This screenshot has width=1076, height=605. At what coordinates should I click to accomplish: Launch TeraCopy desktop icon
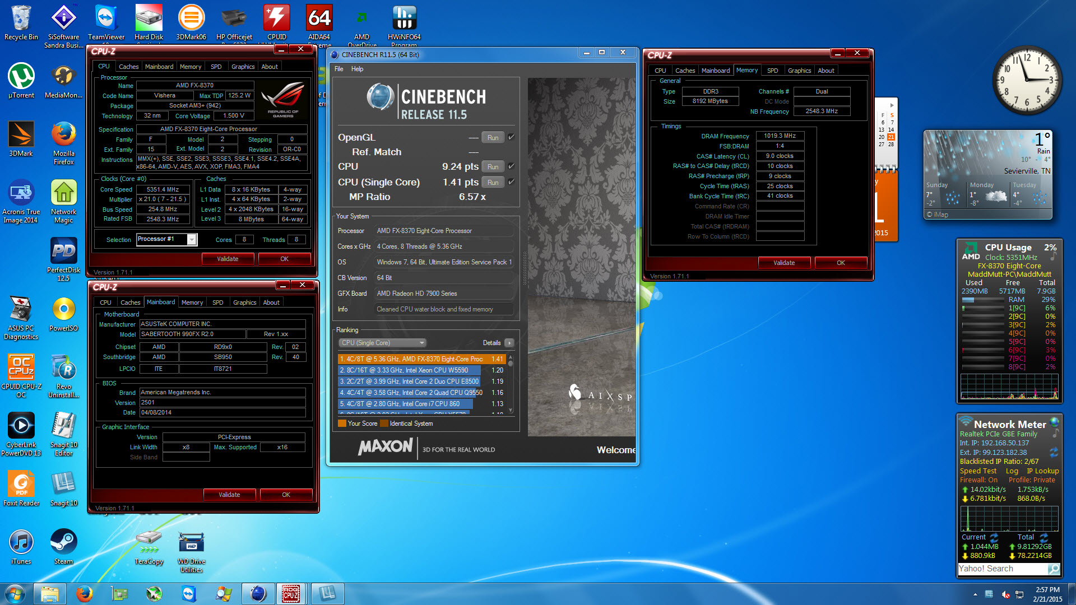tap(149, 547)
